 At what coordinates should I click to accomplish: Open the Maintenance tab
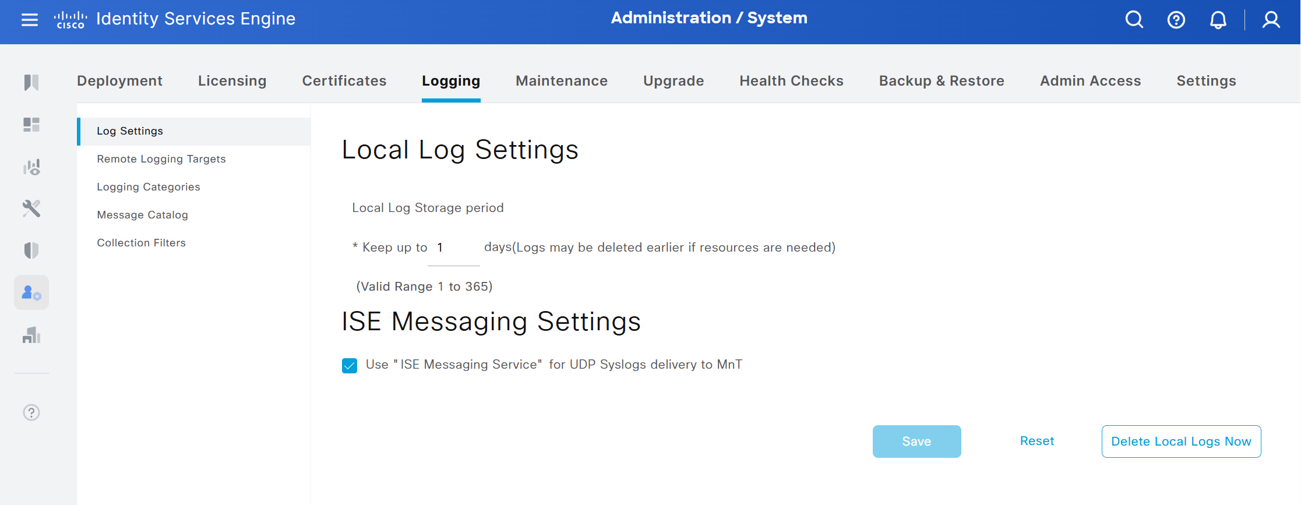click(561, 81)
